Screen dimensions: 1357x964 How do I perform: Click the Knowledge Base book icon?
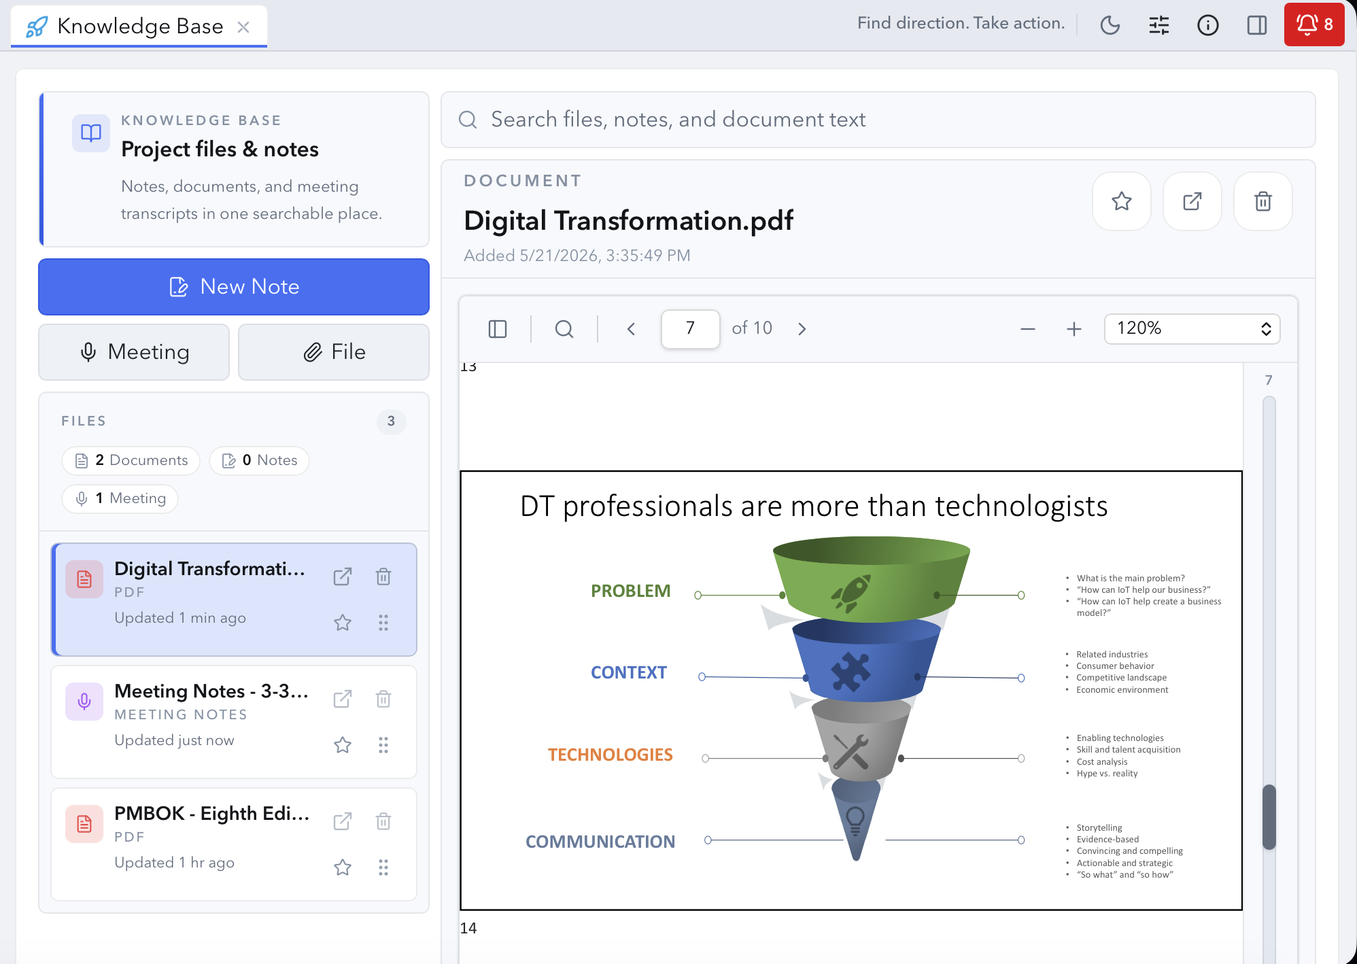click(x=91, y=133)
